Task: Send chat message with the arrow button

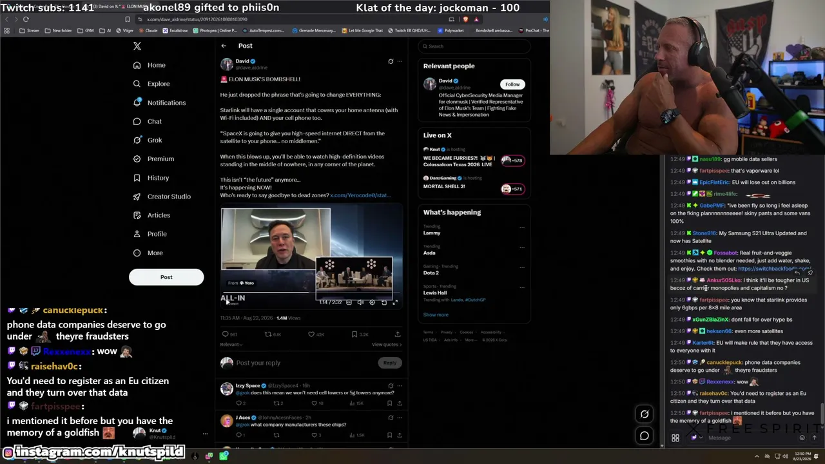Action: coord(814,438)
